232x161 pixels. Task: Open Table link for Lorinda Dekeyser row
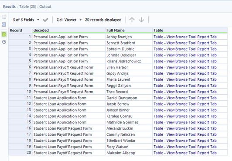click(x=185, y=55)
